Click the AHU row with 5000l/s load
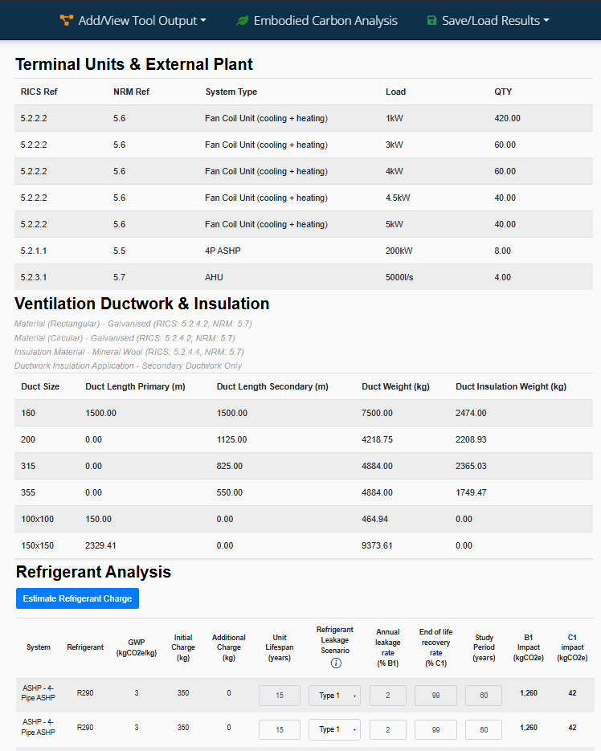 (300, 277)
